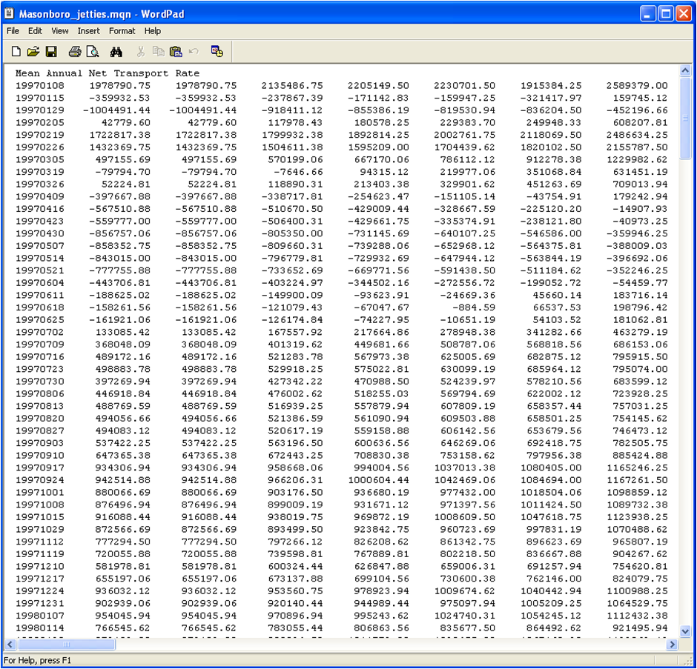Click the value 1165246.25
697x669 pixels.
pyautogui.click(x=638, y=467)
